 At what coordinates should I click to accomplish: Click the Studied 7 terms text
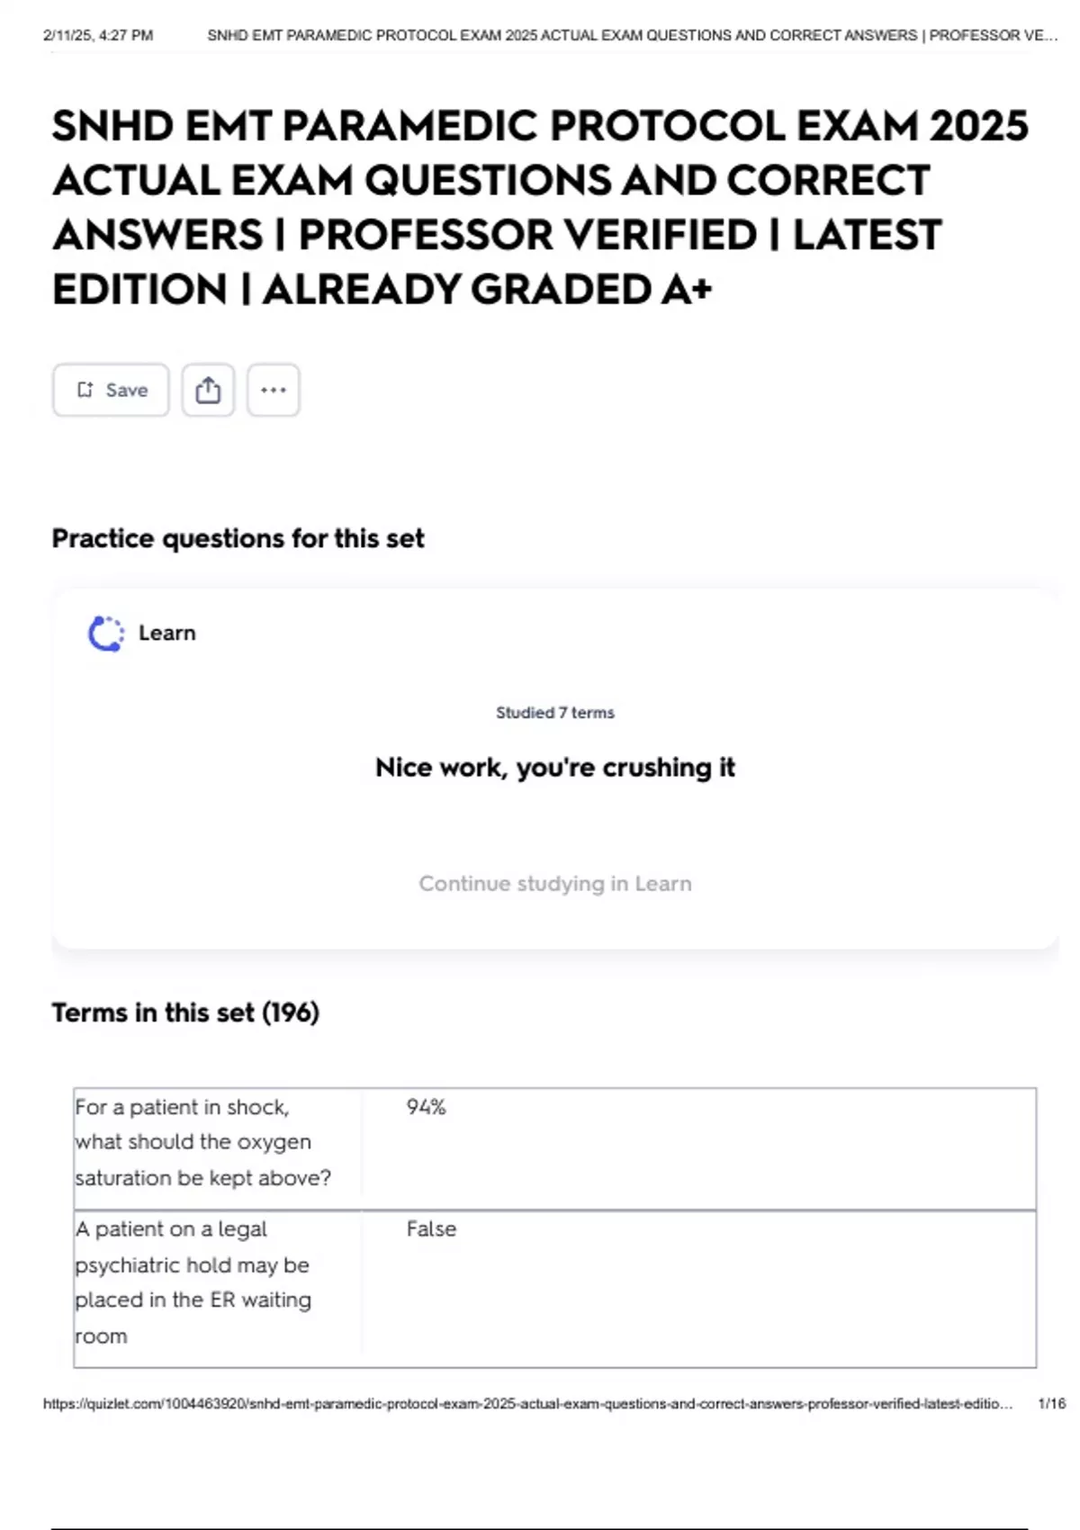click(555, 713)
